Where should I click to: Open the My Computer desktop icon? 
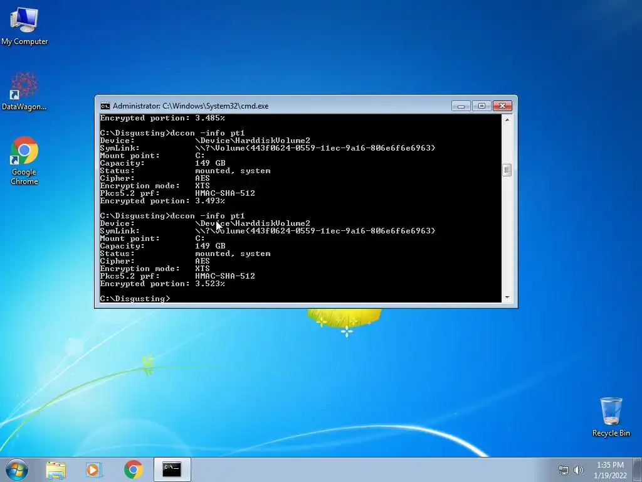click(x=24, y=26)
